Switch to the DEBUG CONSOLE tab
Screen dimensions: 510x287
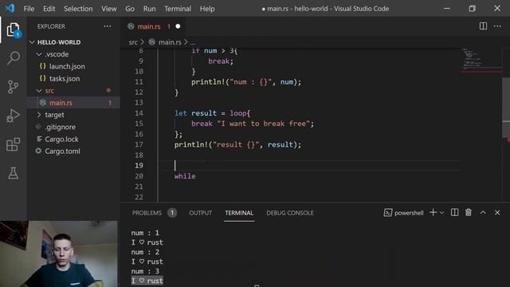click(x=290, y=213)
